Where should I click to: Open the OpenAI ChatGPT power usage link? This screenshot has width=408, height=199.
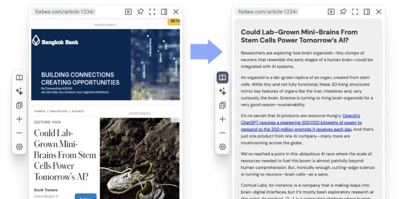301,122
